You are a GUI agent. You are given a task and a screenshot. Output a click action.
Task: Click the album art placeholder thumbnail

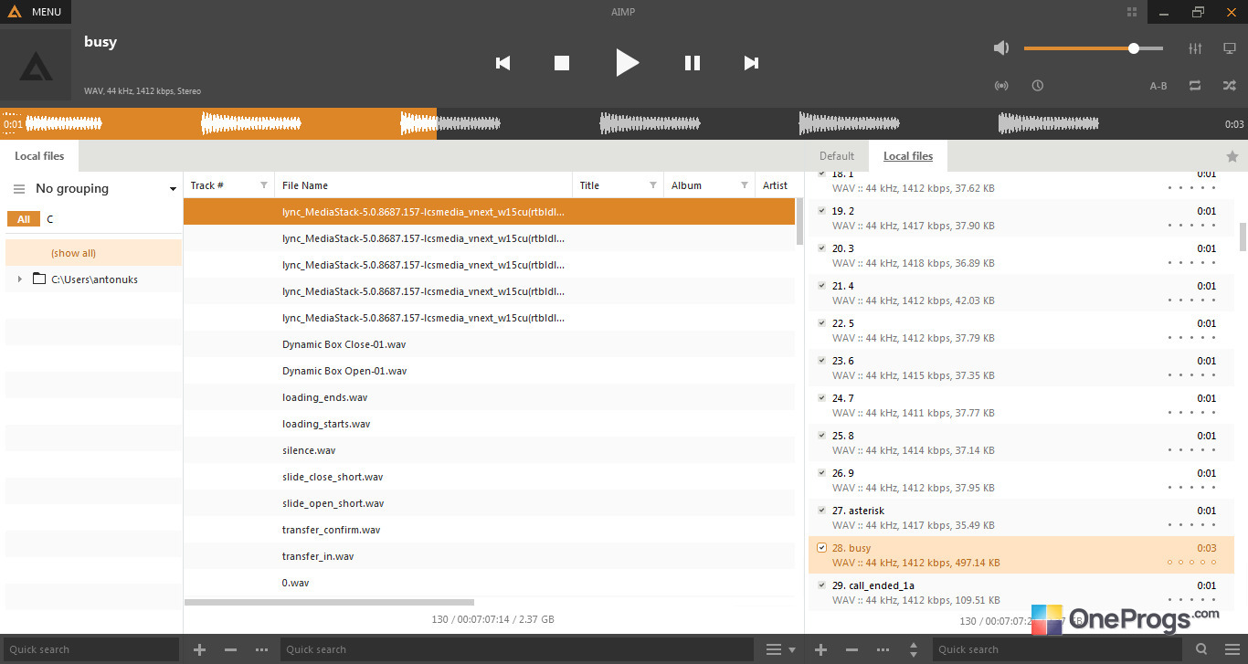36,65
